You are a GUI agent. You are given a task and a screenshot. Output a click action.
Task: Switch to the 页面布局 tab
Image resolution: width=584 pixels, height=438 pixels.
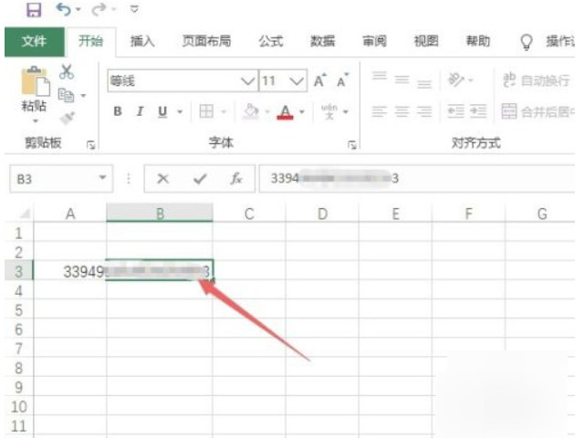206,41
